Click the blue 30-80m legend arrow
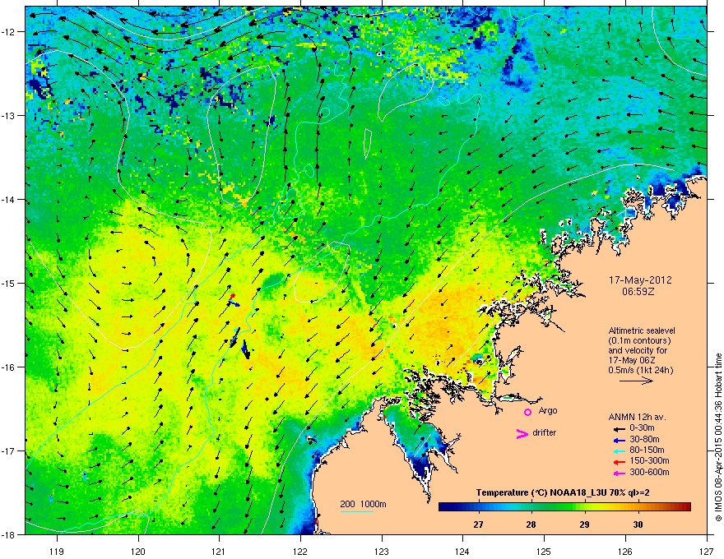Viewport: 724px width, 559px height. (619, 440)
